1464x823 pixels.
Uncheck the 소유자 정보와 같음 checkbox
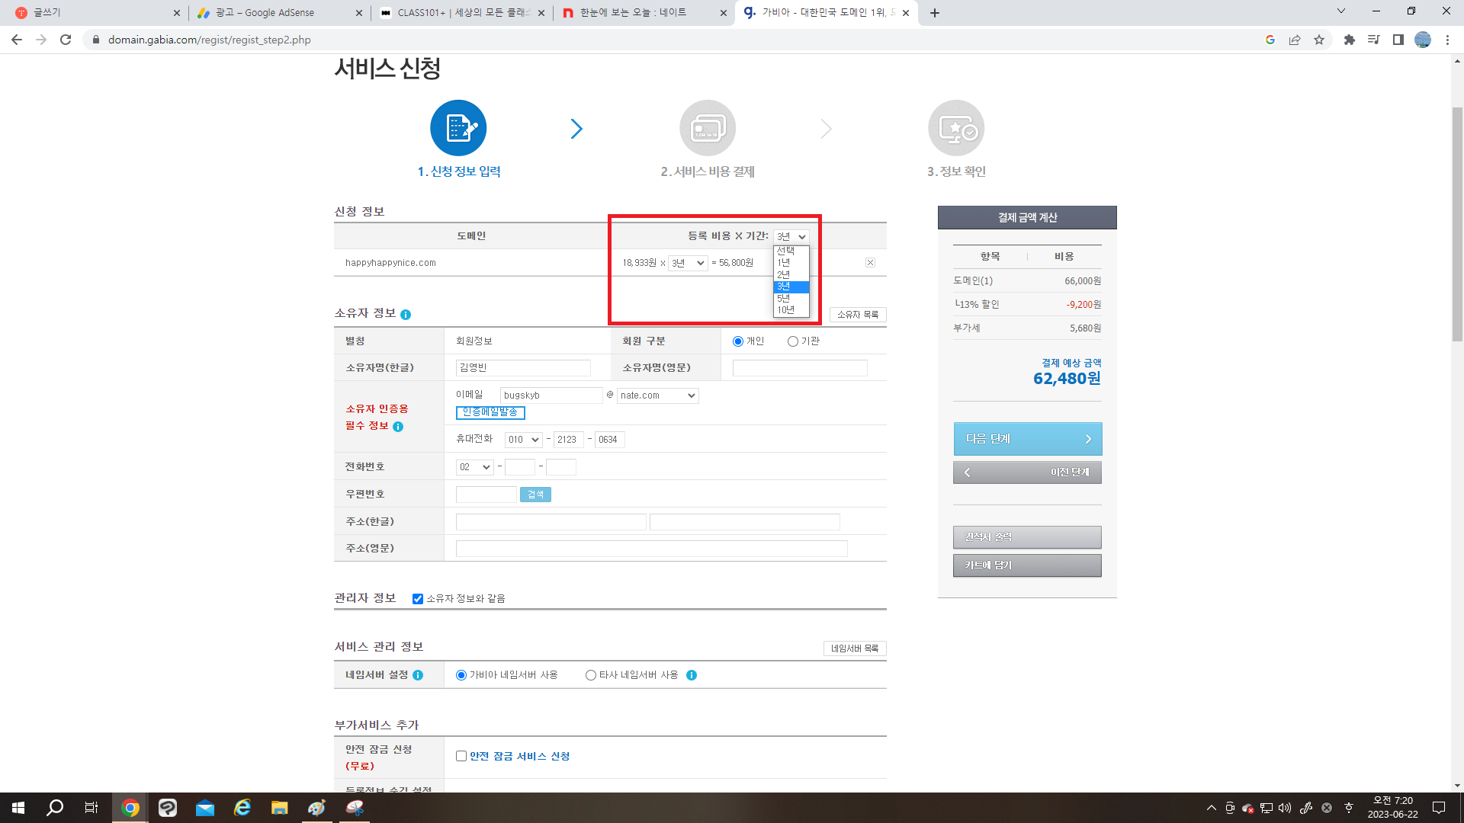(416, 598)
